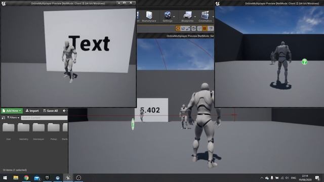Go back with the Content Browser history arrow

point(64,111)
